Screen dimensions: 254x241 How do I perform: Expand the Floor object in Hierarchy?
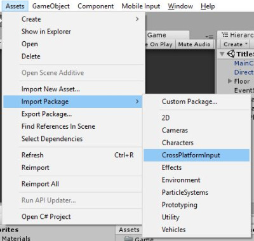point(230,81)
